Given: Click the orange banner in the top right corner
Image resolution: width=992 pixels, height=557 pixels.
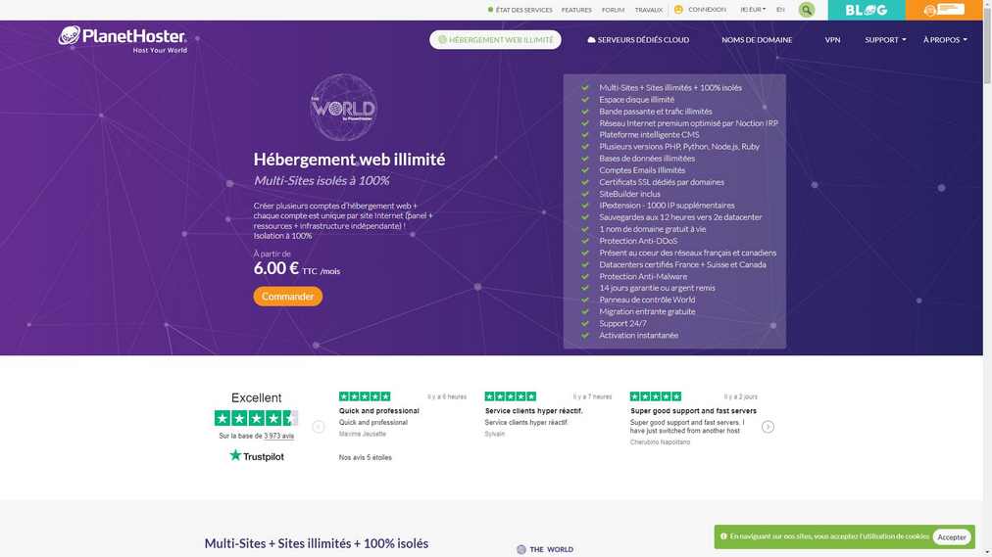Looking at the screenshot, I should coord(943,10).
